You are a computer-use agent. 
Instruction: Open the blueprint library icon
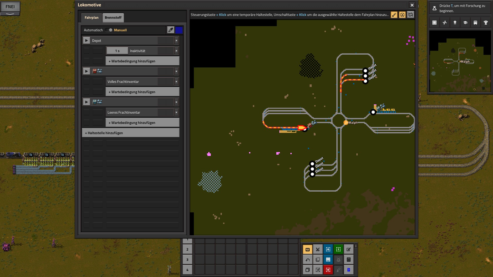pos(434,23)
